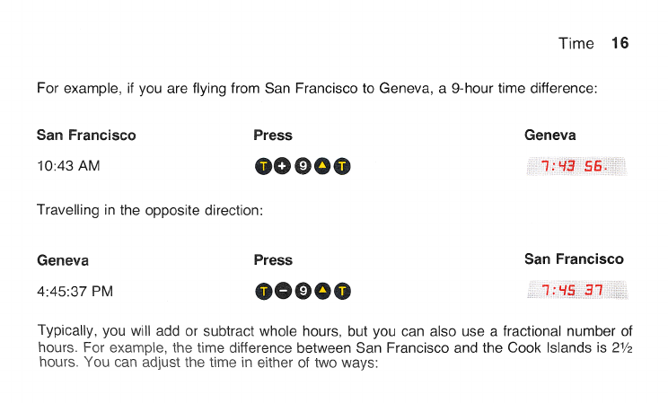Click the bold San Francisco heading on the left
The height and width of the screenshot is (403, 668).
86,135
